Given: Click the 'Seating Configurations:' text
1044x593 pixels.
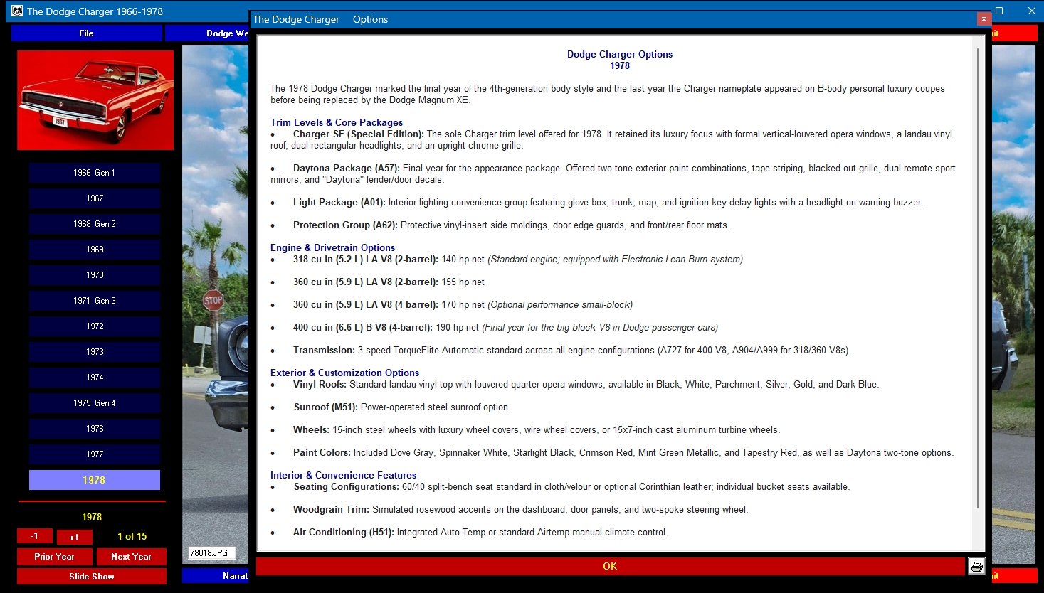Looking at the screenshot, I should click(347, 486).
